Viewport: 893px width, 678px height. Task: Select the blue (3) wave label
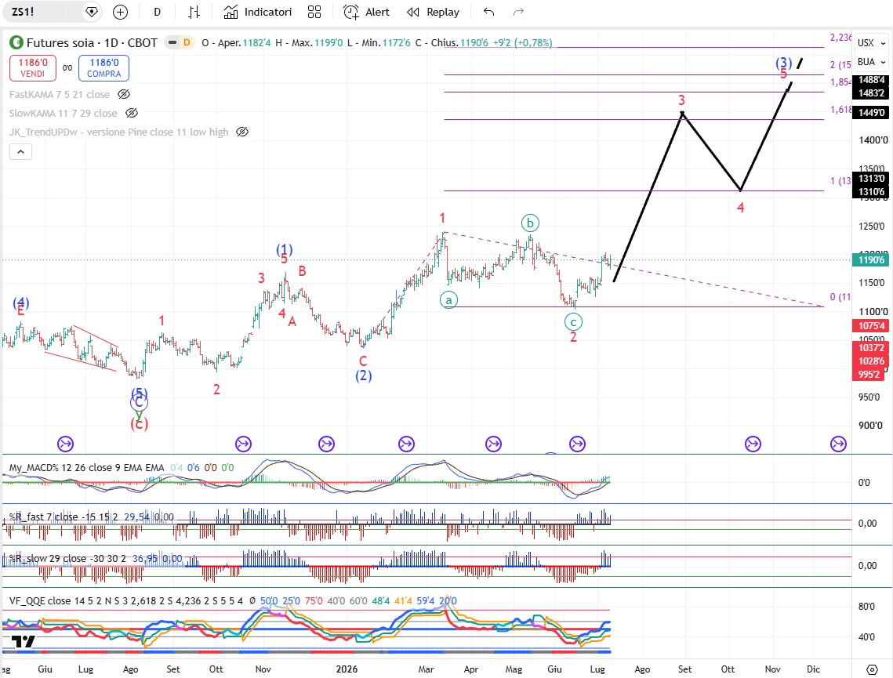click(784, 63)
